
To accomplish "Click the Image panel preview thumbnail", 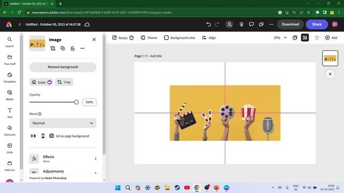I will click(x=37, y=43).
